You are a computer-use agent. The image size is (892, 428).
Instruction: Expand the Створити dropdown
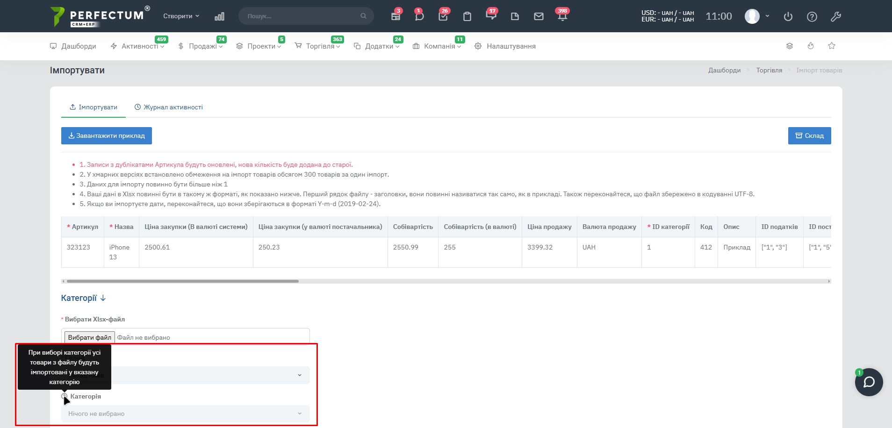click(x=181, y=16)
